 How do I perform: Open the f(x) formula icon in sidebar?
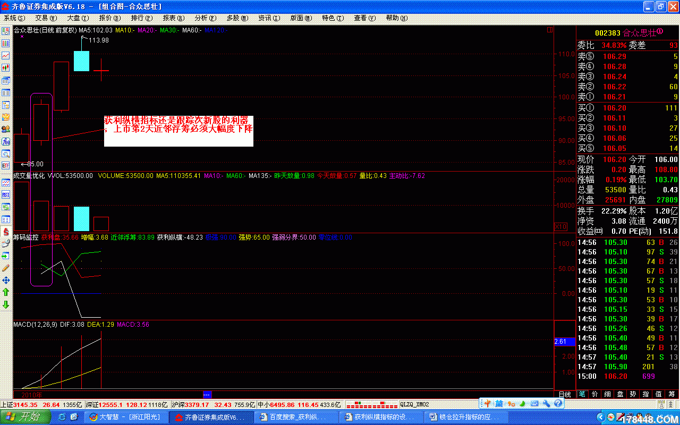coord(6,141)
